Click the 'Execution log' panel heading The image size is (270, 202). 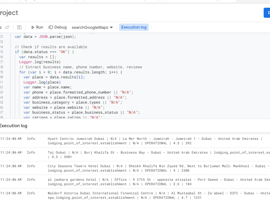[13, 126]
